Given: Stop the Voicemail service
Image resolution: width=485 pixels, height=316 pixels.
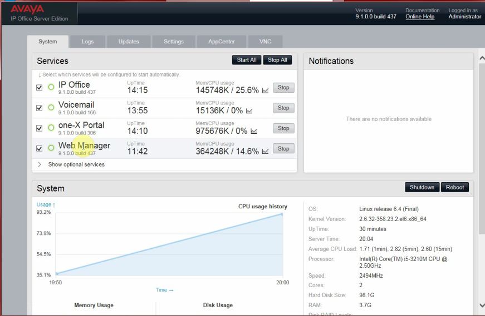Looking at the screenshot, I should [283, 108].
